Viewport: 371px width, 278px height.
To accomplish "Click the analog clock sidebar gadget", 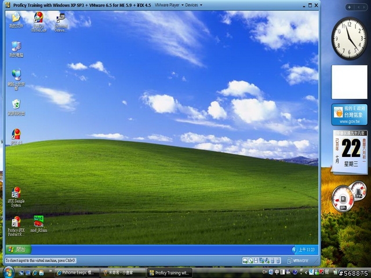I will click(x=349, y=38).
